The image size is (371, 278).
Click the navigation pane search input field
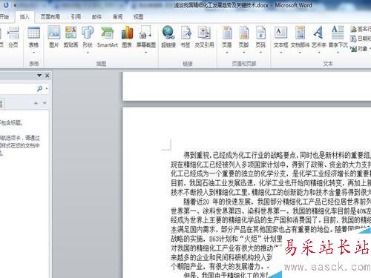click(x=17, y=88)
